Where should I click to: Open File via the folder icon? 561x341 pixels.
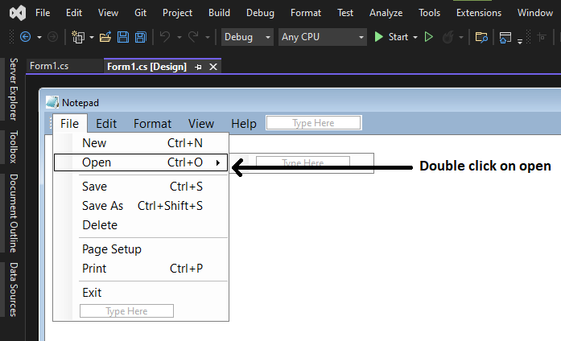(x=105, y=37)
